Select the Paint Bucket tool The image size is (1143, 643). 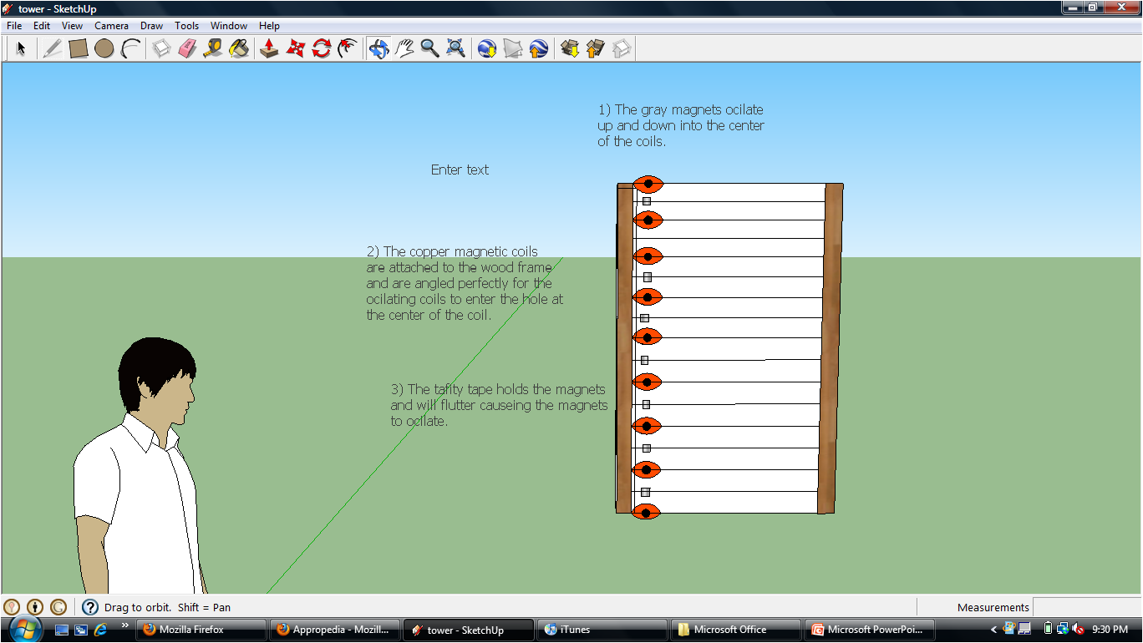coord(239,48)
